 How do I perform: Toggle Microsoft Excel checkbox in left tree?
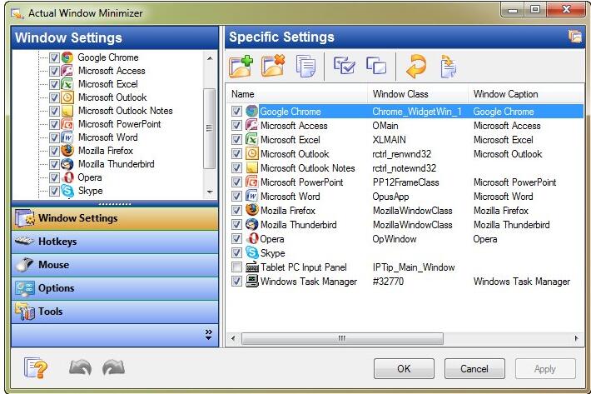[54, 84]
